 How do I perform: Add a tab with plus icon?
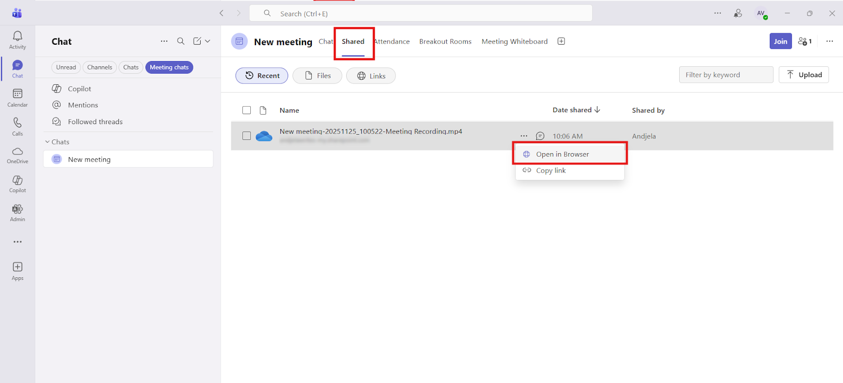tap(561, 42)
